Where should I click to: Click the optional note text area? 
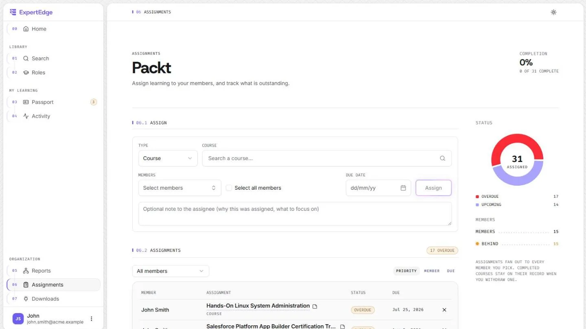pyautogui.click(x=295, y=214)
